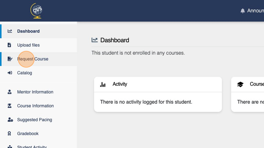Click the Mentor Information person icon
The width and height of the screenshot is (264, 148).
10,92
